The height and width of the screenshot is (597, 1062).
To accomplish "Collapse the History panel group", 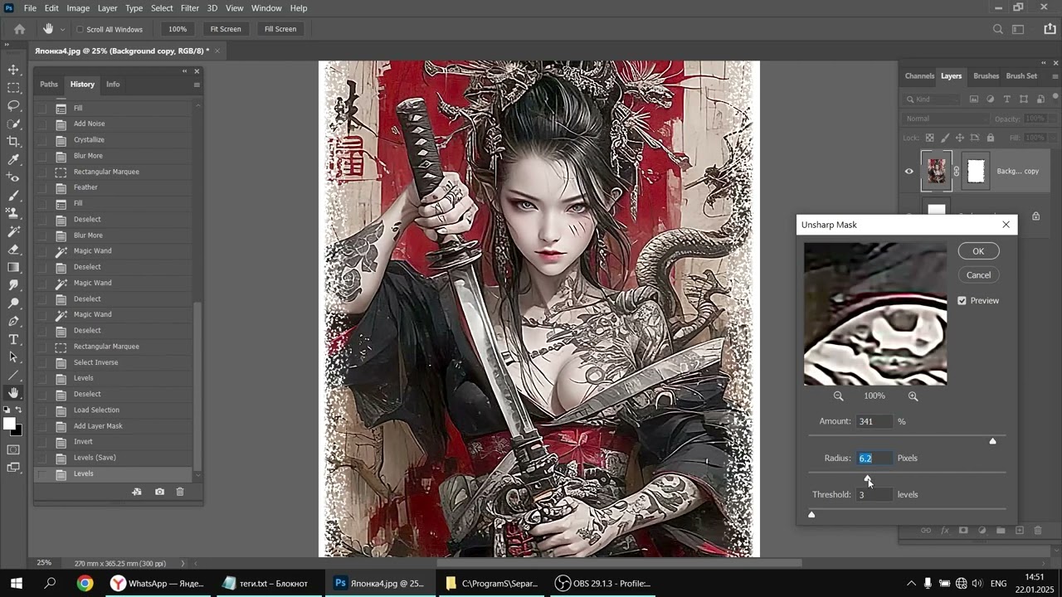I will [x=185, y=71].
